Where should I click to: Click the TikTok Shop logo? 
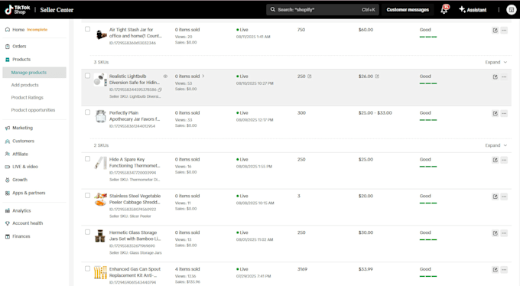18,10
